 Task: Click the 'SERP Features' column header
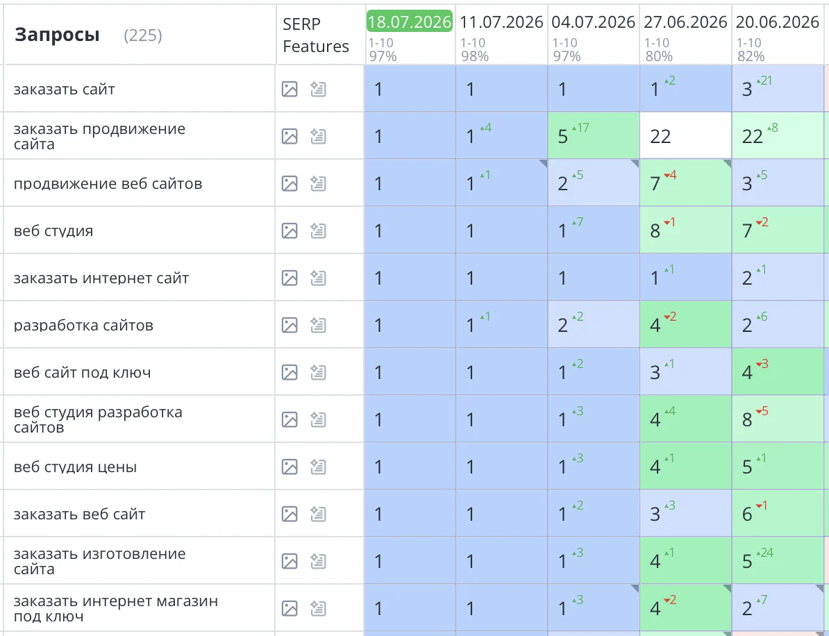[x=316, y=35]
